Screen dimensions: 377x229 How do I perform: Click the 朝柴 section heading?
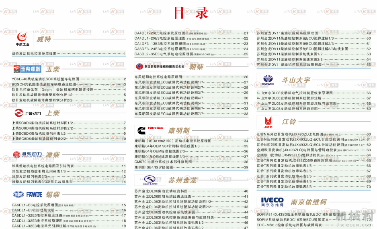(x=196, y=67)
